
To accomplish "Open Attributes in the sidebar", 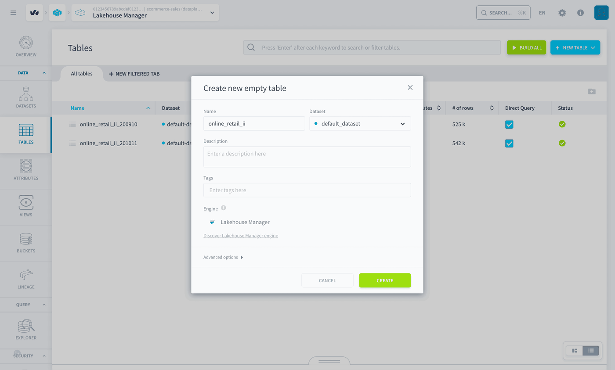I will 26,171.
